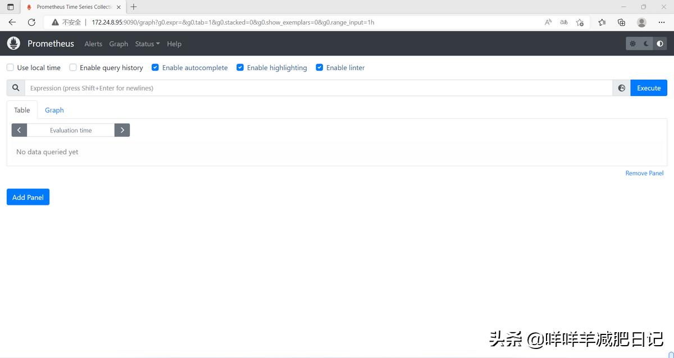
Task: Enable Use local time checkbox
Action: (10, 67)
